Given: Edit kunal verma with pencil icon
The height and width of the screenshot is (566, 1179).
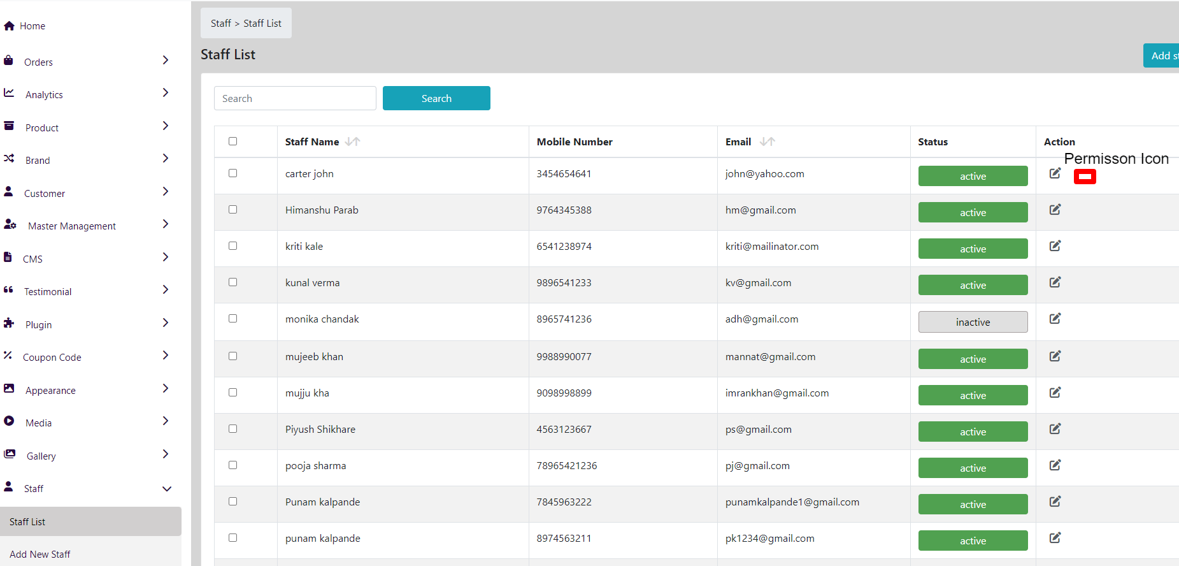Looking at the screenshot, I should pyautogui.click(x=1055, y=282).
